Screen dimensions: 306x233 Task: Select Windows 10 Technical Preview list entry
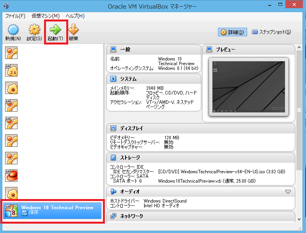tap(52, 211)
